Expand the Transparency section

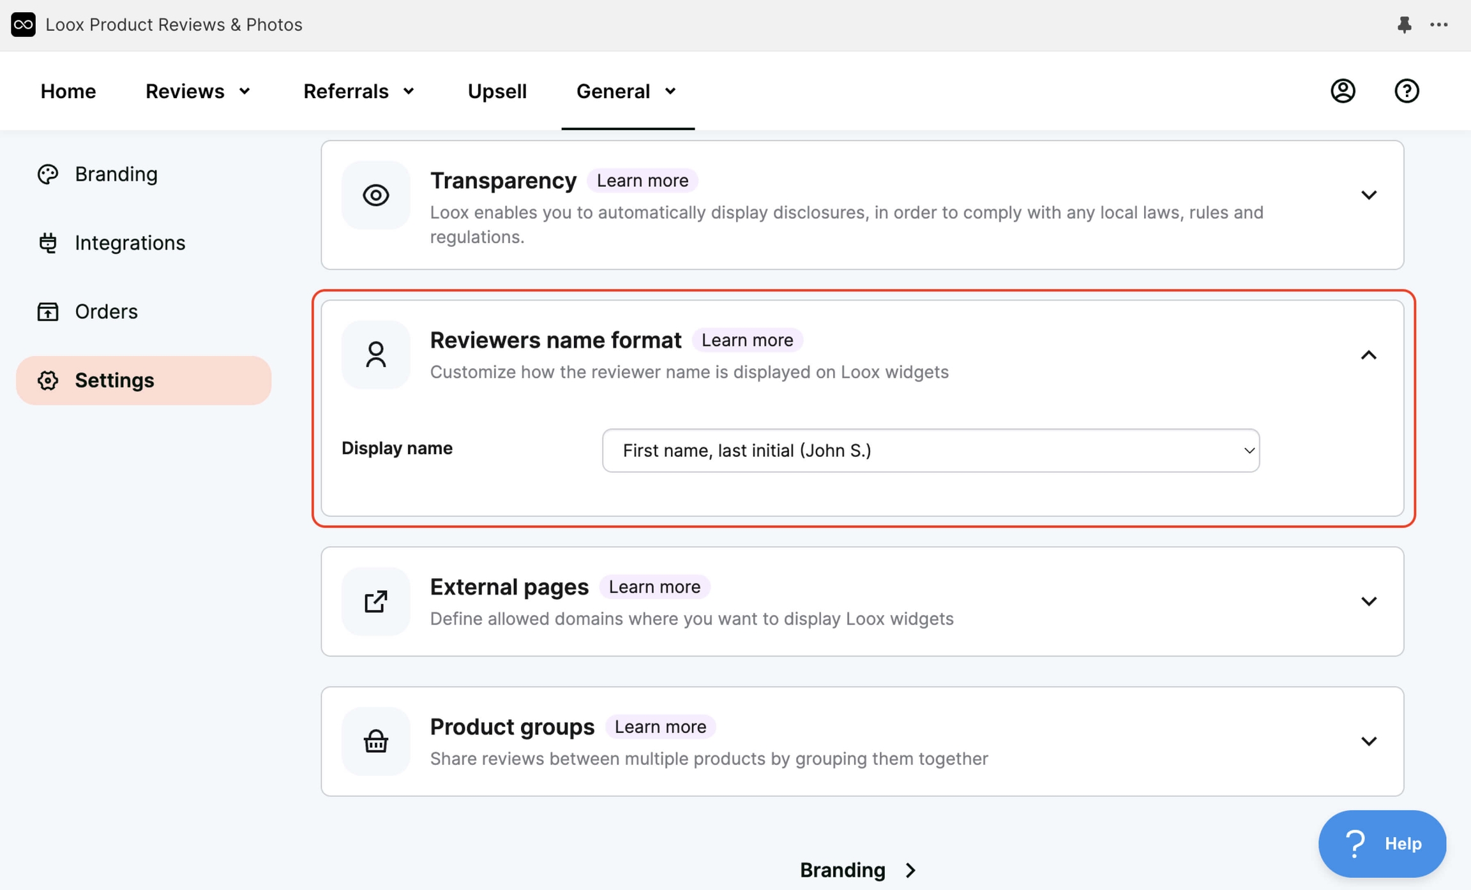1369,195
